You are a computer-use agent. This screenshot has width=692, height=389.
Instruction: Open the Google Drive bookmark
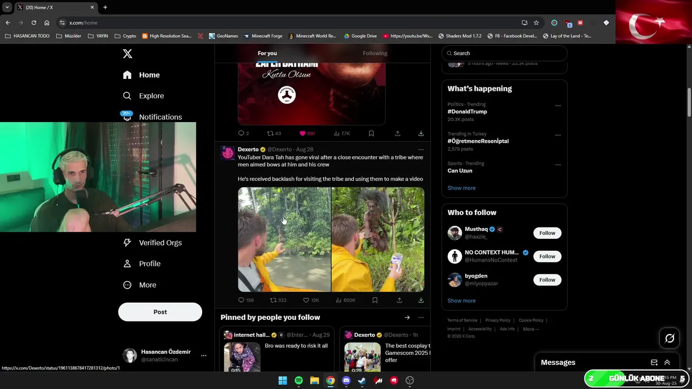pos(360,36)
